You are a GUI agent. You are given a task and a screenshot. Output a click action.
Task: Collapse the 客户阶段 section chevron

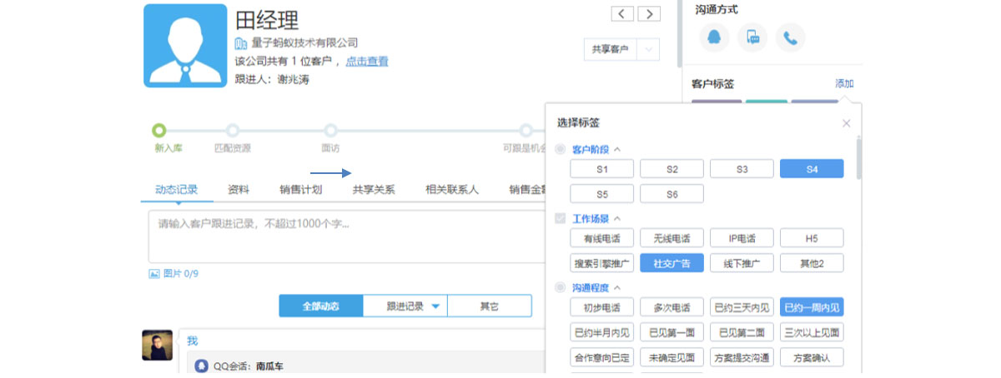point(617,150)
